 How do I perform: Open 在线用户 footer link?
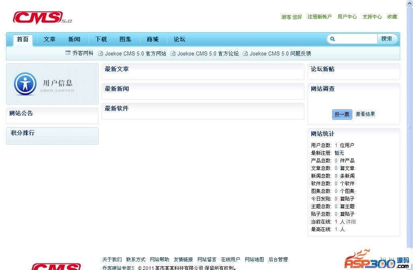tap(230, 260)
